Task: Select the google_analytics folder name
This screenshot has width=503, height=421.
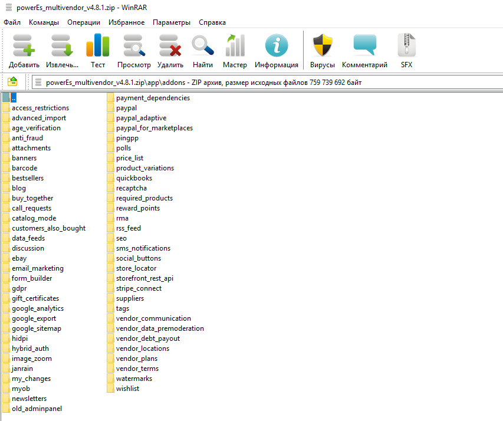Action: [38, 308]
